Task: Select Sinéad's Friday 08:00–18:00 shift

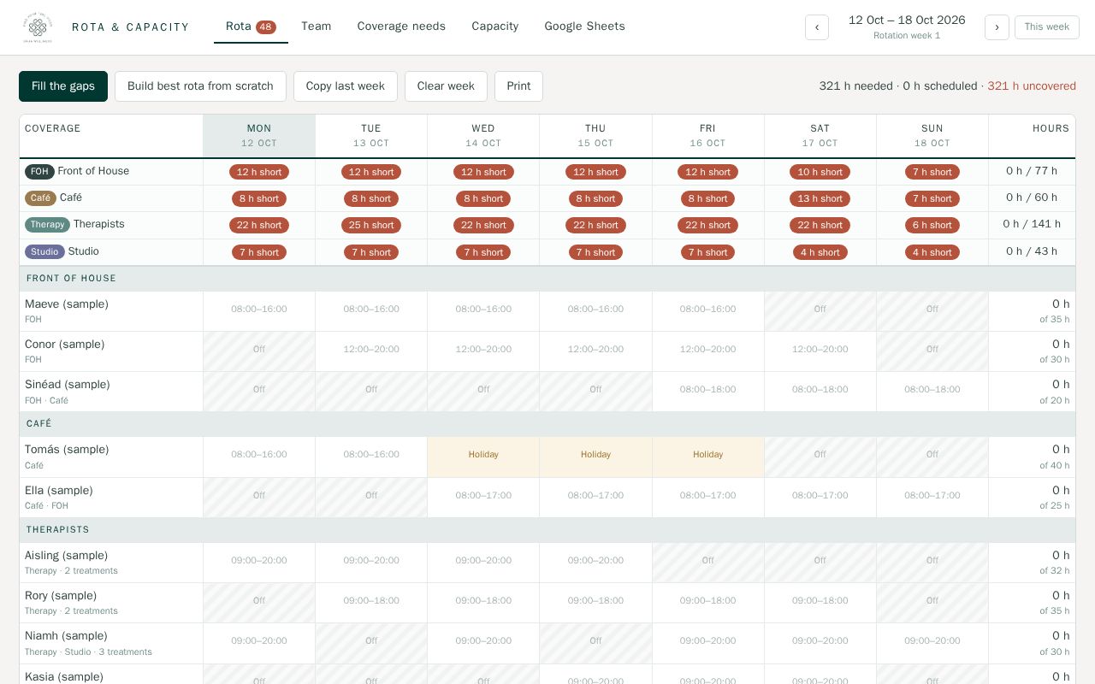Action: point(708,390)
